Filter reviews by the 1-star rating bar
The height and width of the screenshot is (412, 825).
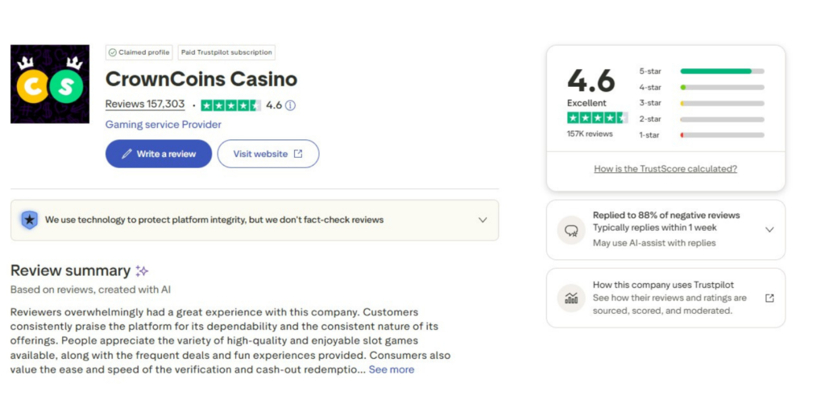(722, 135)
